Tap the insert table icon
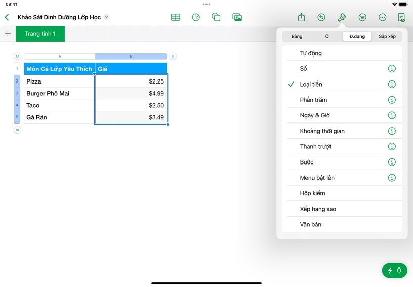This screenshot has width=413, height=287. [176, 17]
